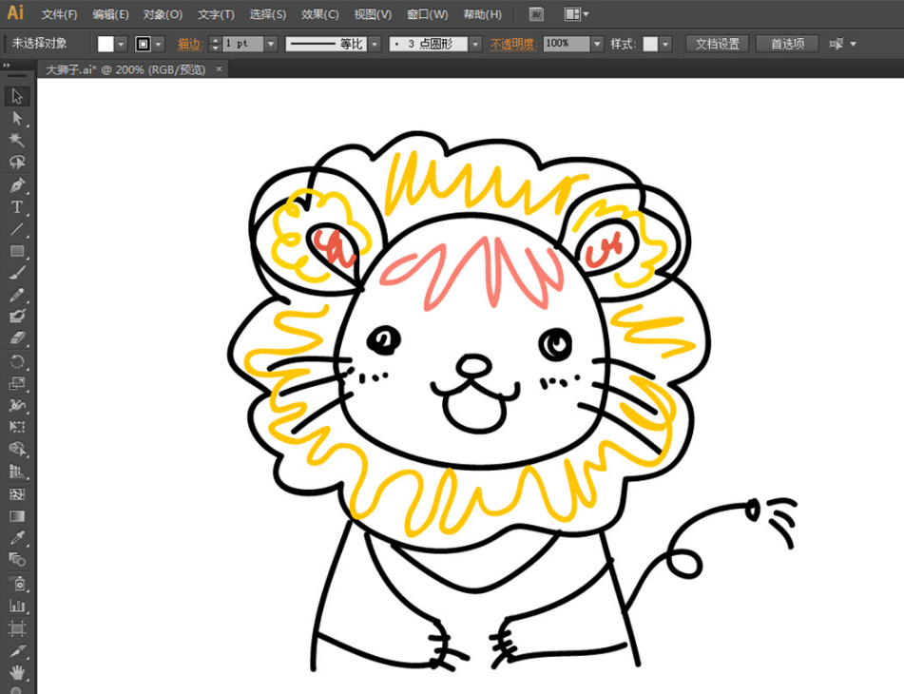Select the Paintbrush tool
Screen dimensions: 904x694
pyautogui.click(x=17, y=273)
